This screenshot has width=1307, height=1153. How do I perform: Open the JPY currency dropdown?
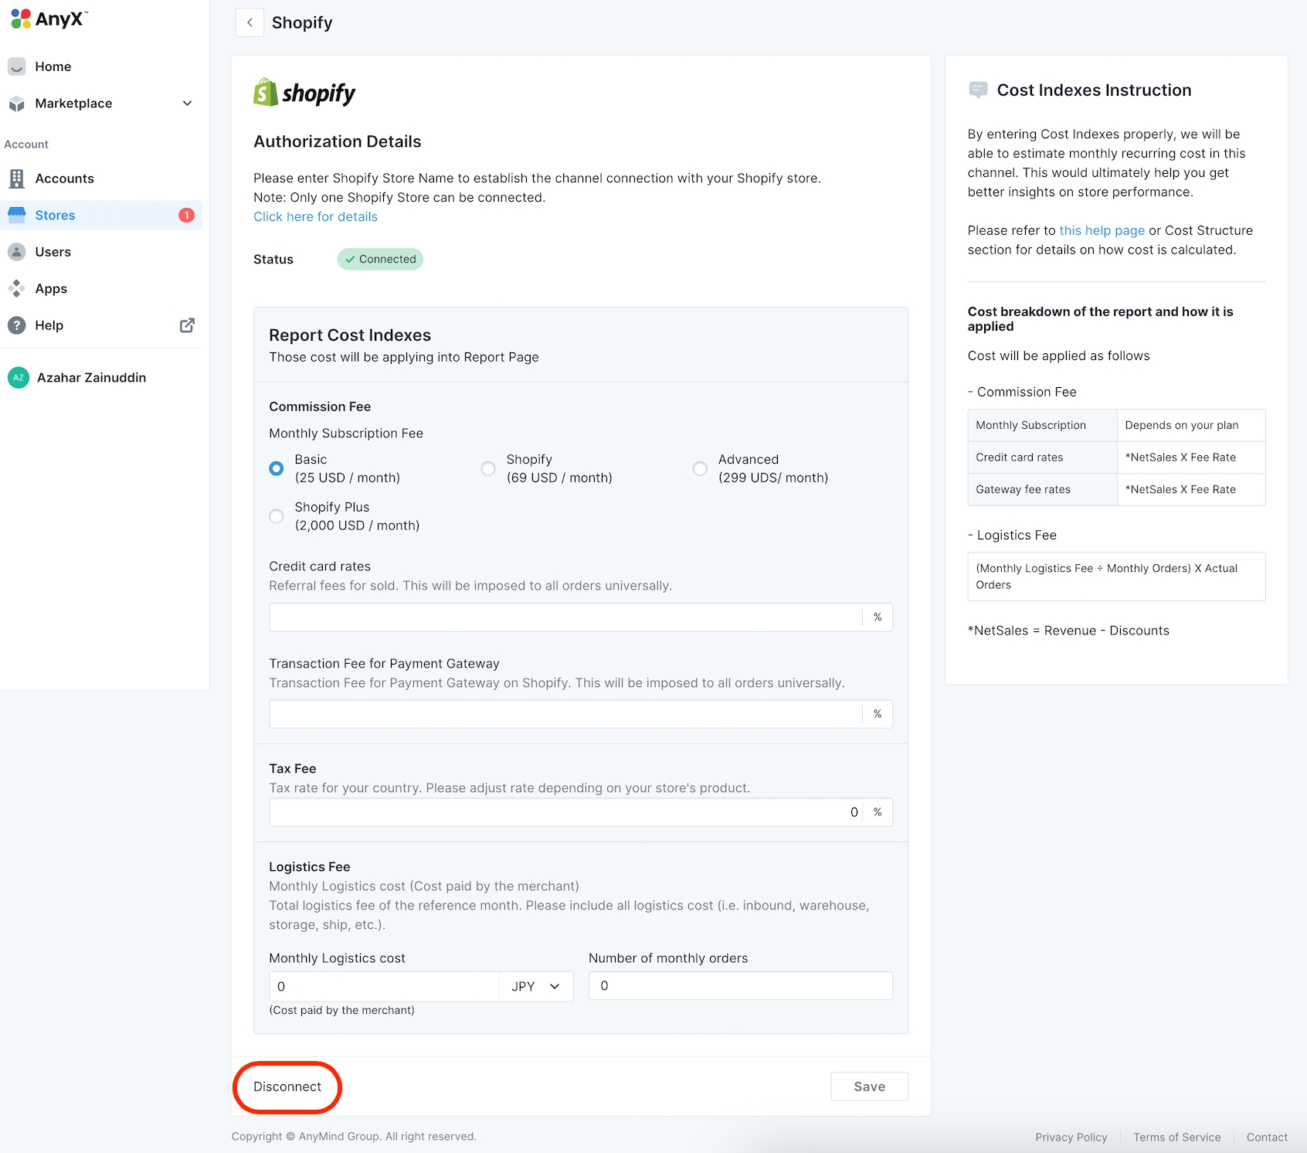536,987
